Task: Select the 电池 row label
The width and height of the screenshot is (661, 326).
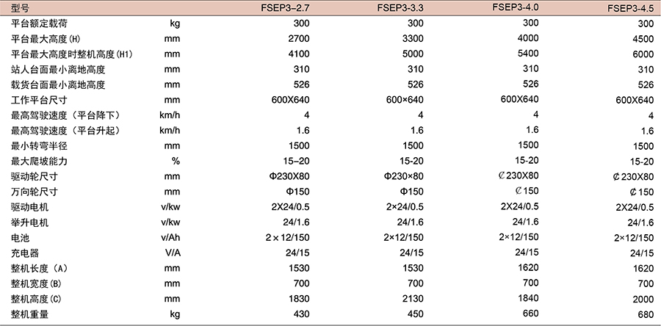Action: [21, 238]
